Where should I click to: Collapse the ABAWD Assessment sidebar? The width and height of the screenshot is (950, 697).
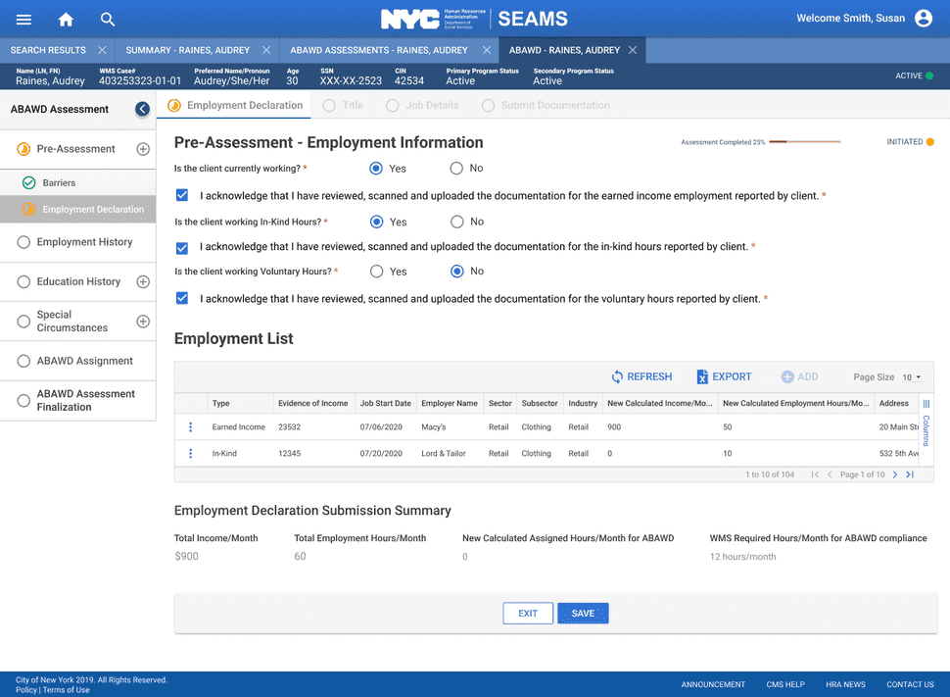coord(142,109)
